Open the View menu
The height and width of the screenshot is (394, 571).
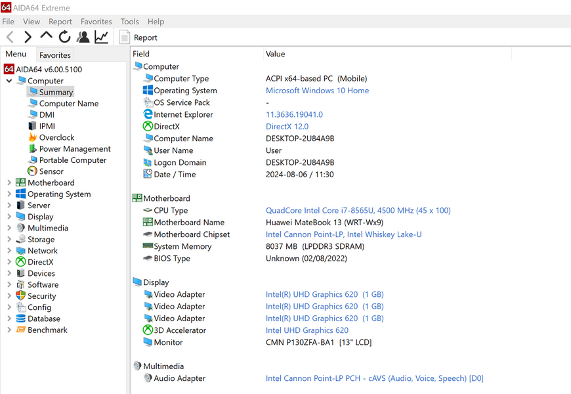(32, 22)
